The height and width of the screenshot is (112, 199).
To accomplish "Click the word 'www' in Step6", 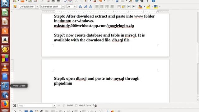I will (138, 16).
